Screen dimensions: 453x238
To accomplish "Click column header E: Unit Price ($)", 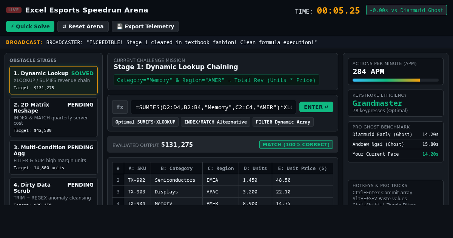I will click(302, 168).
